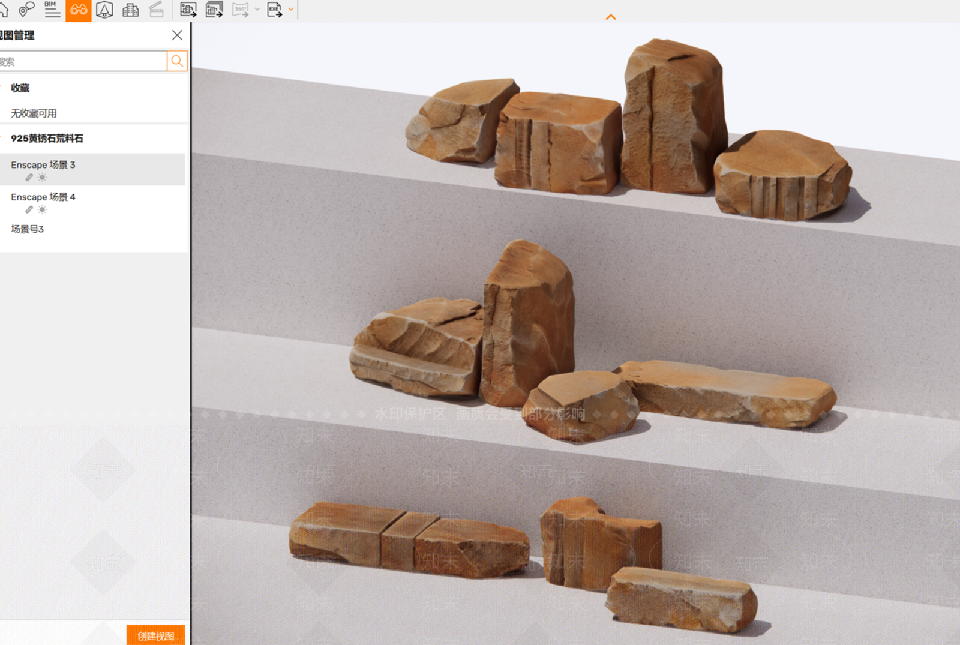Click the orange search magnifier button
This screenshot has width=960, height=645.
(177, 61)
